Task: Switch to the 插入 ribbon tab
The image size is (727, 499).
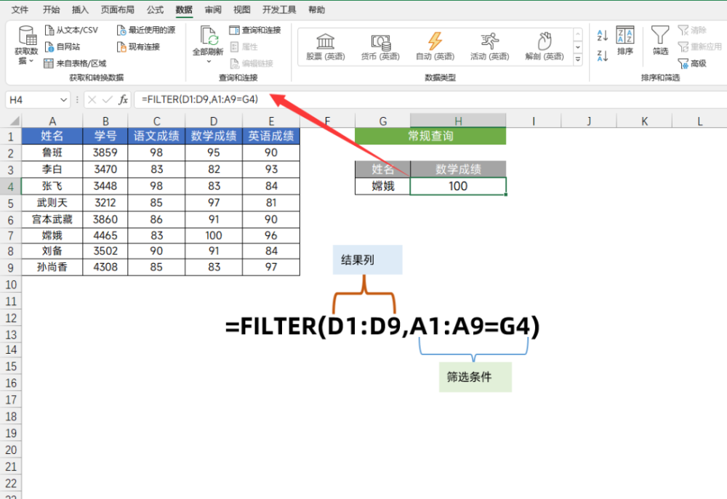Action: tap(80, 9)
